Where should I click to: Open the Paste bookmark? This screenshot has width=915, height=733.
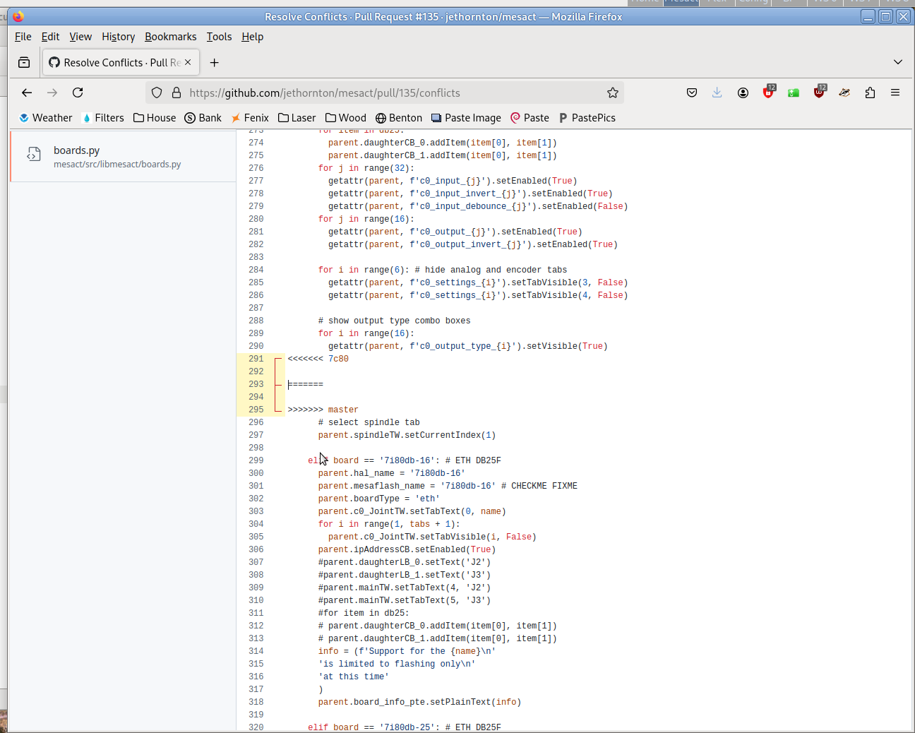coord(530,118)
